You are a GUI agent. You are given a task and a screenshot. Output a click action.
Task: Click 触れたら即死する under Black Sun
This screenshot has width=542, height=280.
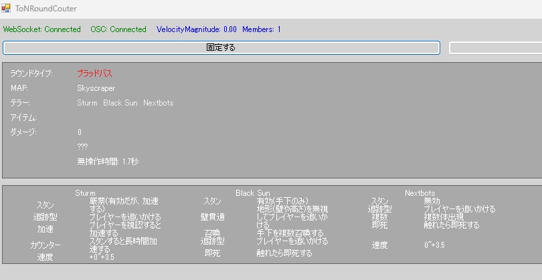click(284, 253)
